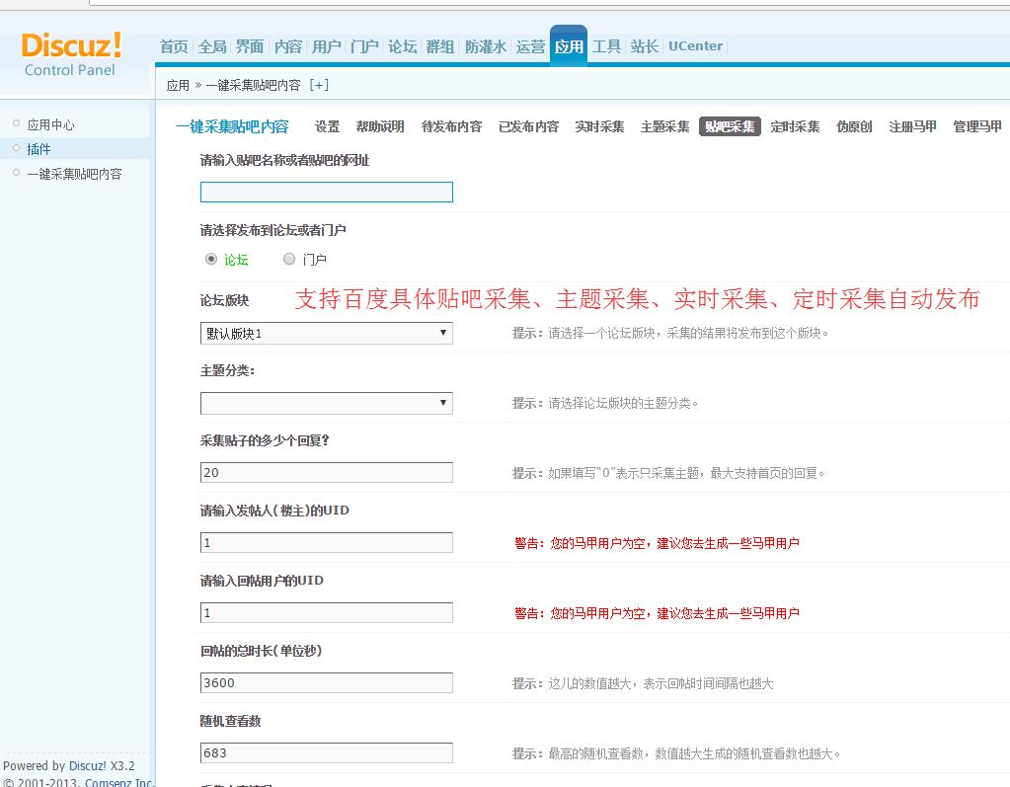Select 一键采集贴吧内容 in left sidebar
The width and height of the screenshot is (1010, 787).
pyautogui.click(x=74, y=174)
